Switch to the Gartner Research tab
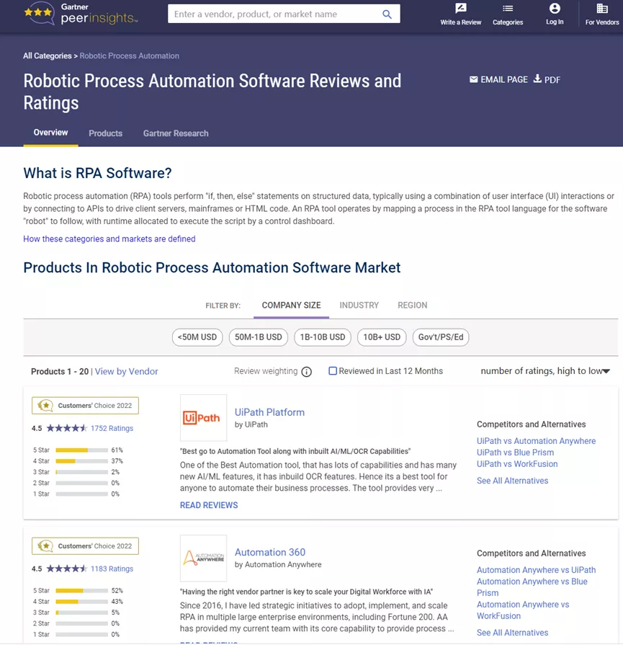This screenshot has height=645, width=623. click(176, 133)
